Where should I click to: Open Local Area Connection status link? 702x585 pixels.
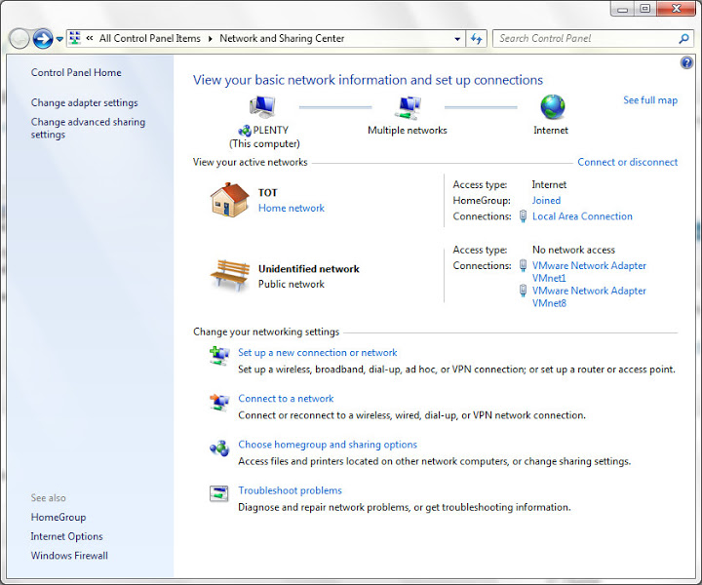(582, 216)
